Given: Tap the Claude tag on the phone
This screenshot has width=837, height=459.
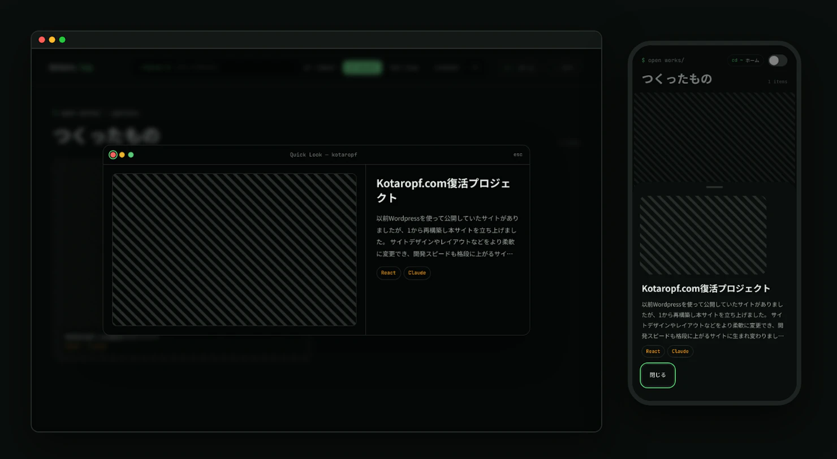Looking at the screenshot, I should point(680,352).
